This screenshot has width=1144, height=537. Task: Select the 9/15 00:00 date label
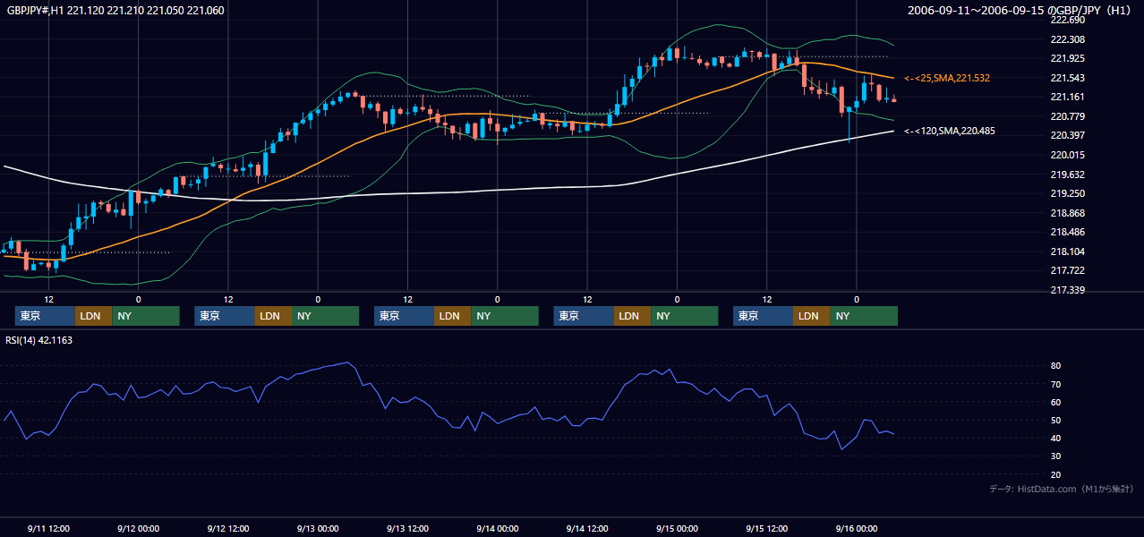point(677,529)
